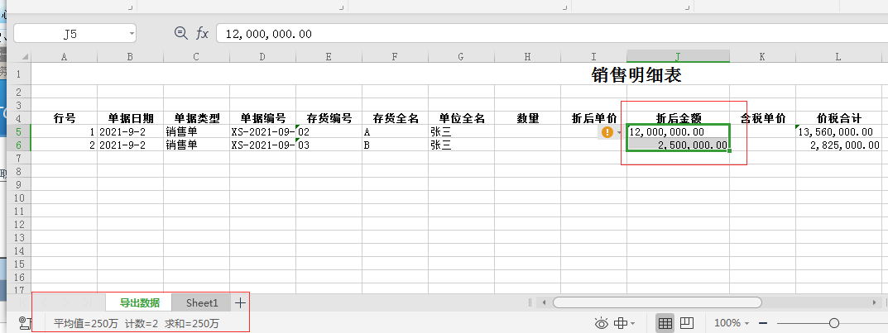Expand the error icon dropdown arrow

click(x=619, y=132)
